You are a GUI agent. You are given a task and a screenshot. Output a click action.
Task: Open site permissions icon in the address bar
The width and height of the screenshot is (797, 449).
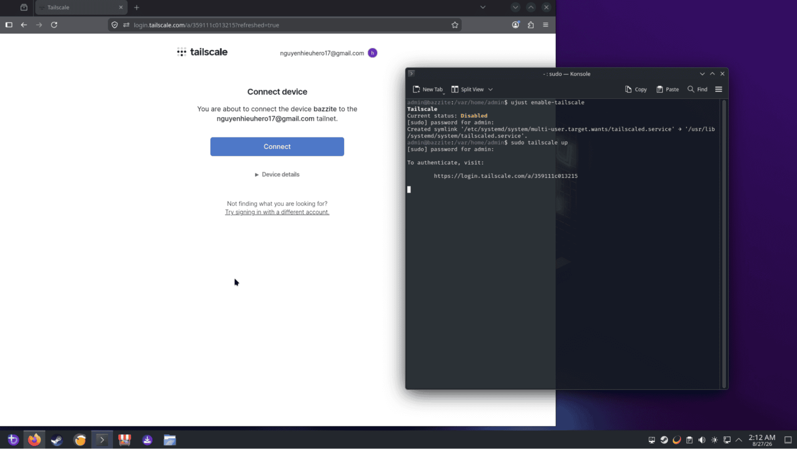[126, 25]
